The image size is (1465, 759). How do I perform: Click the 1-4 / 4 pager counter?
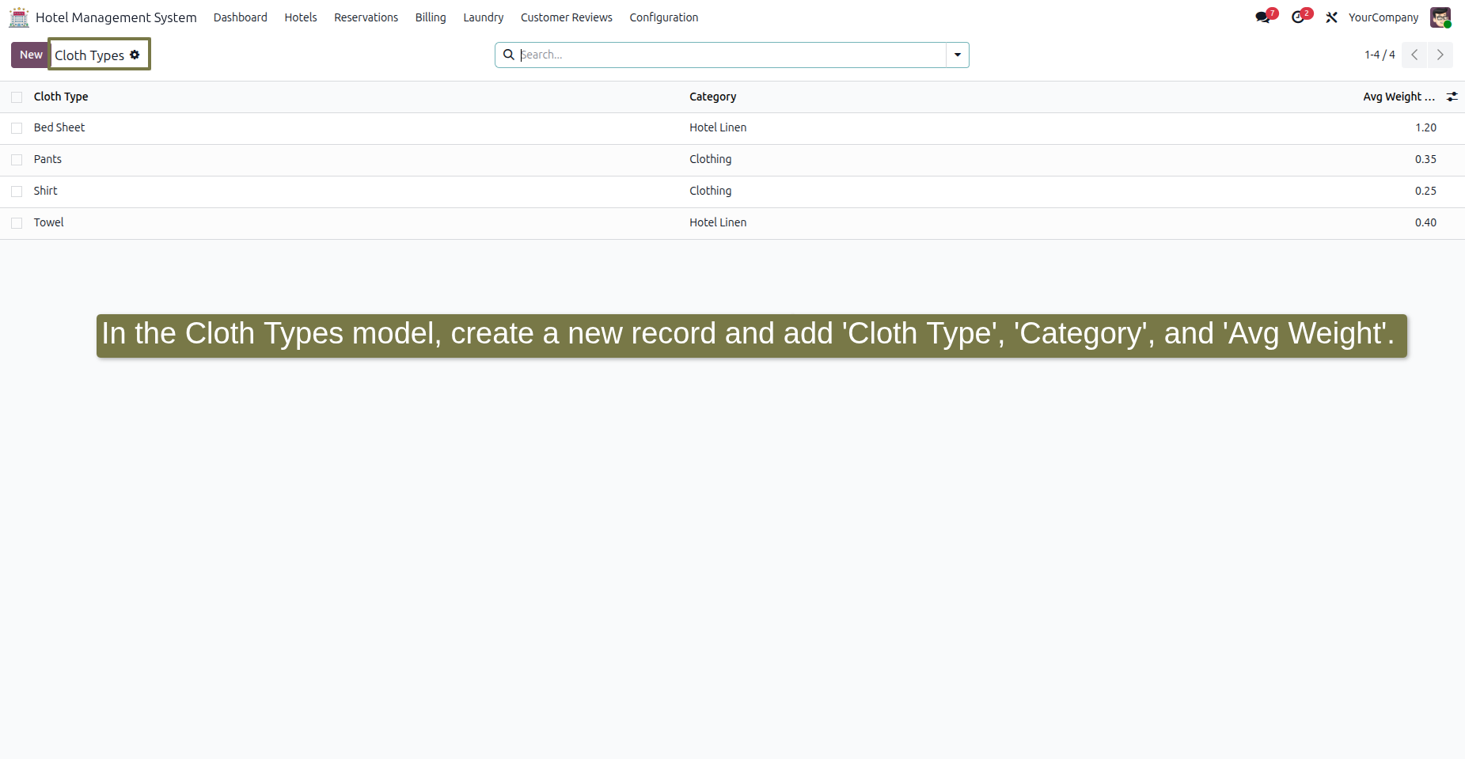click(x=1380, y=55)
